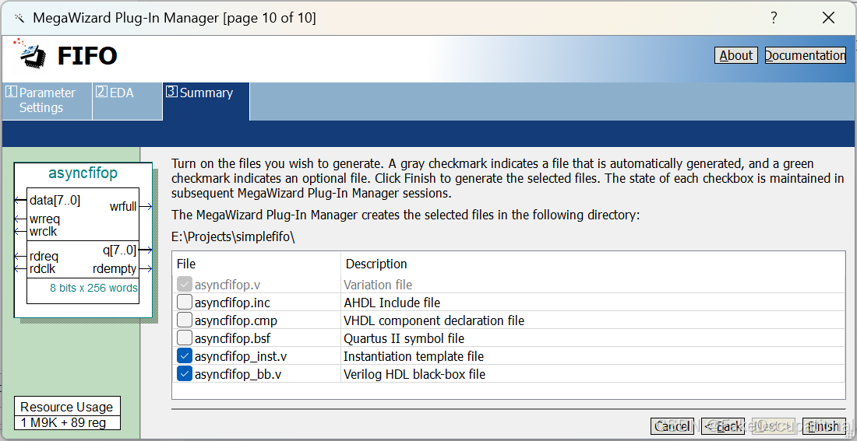Viewport: 857px width, 441px height.
Task: Click the wrfull output port label
Action: point(123,206)
